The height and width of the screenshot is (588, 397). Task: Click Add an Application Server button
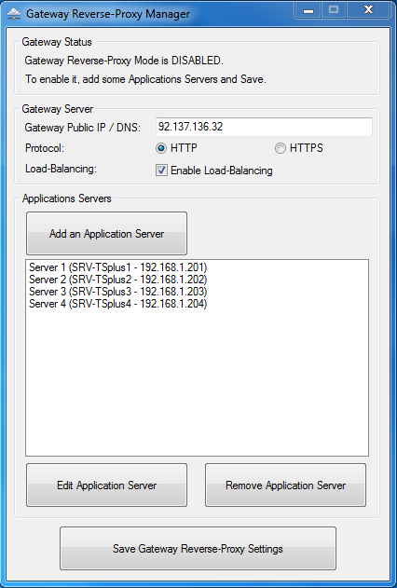pyautogui.click(x=107, y=234)
